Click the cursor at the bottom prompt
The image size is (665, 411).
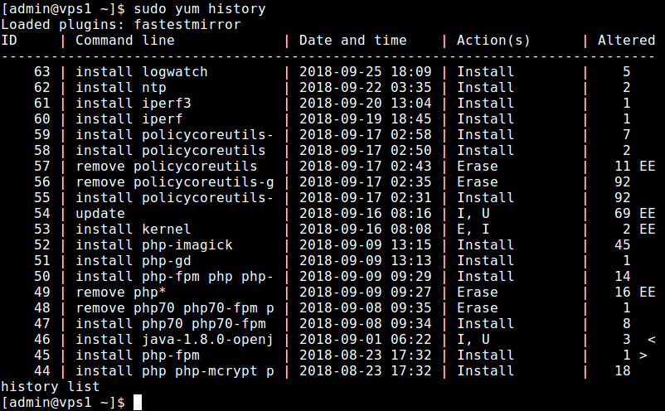tap(138, 402)
